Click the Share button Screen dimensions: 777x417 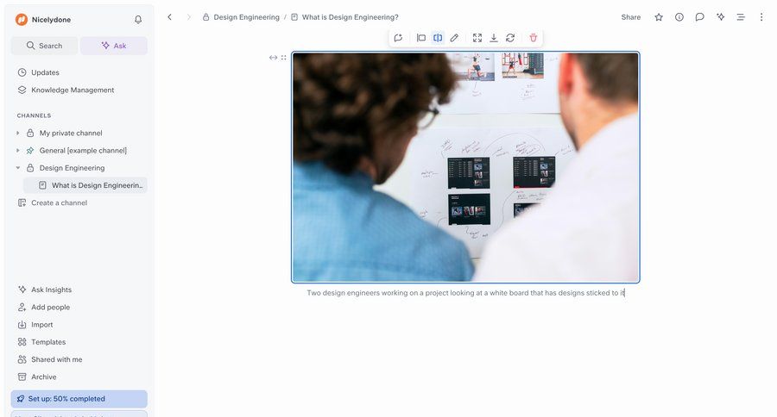pos(631,17)
